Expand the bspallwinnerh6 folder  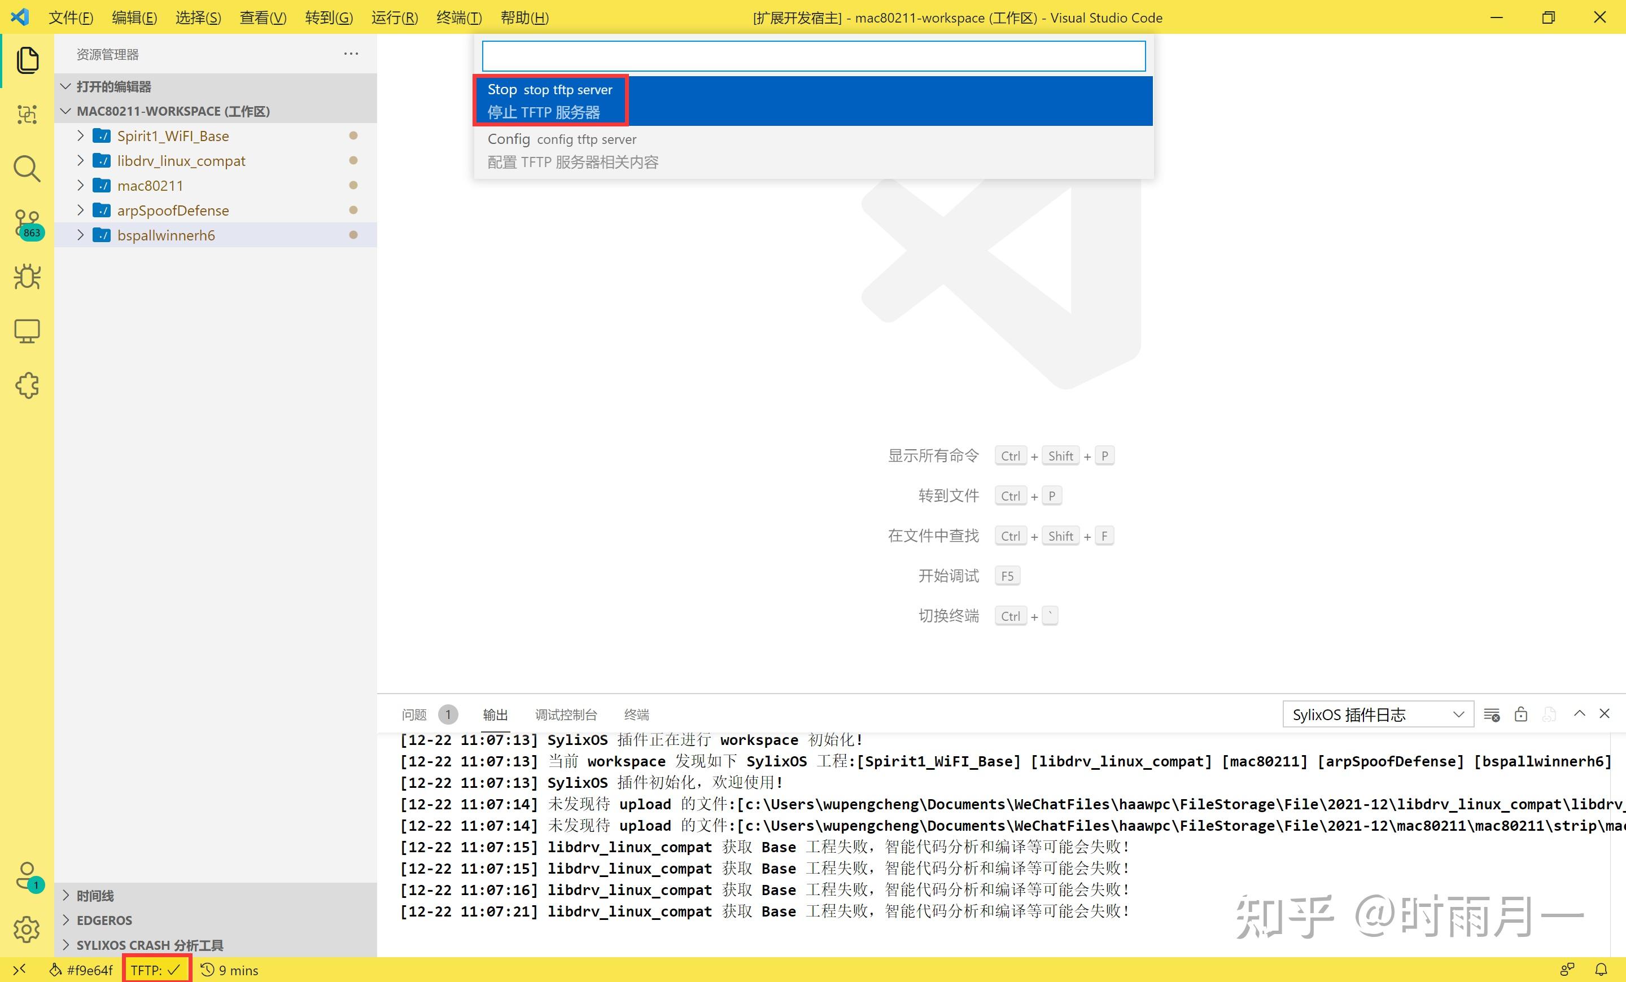[81, 235]
